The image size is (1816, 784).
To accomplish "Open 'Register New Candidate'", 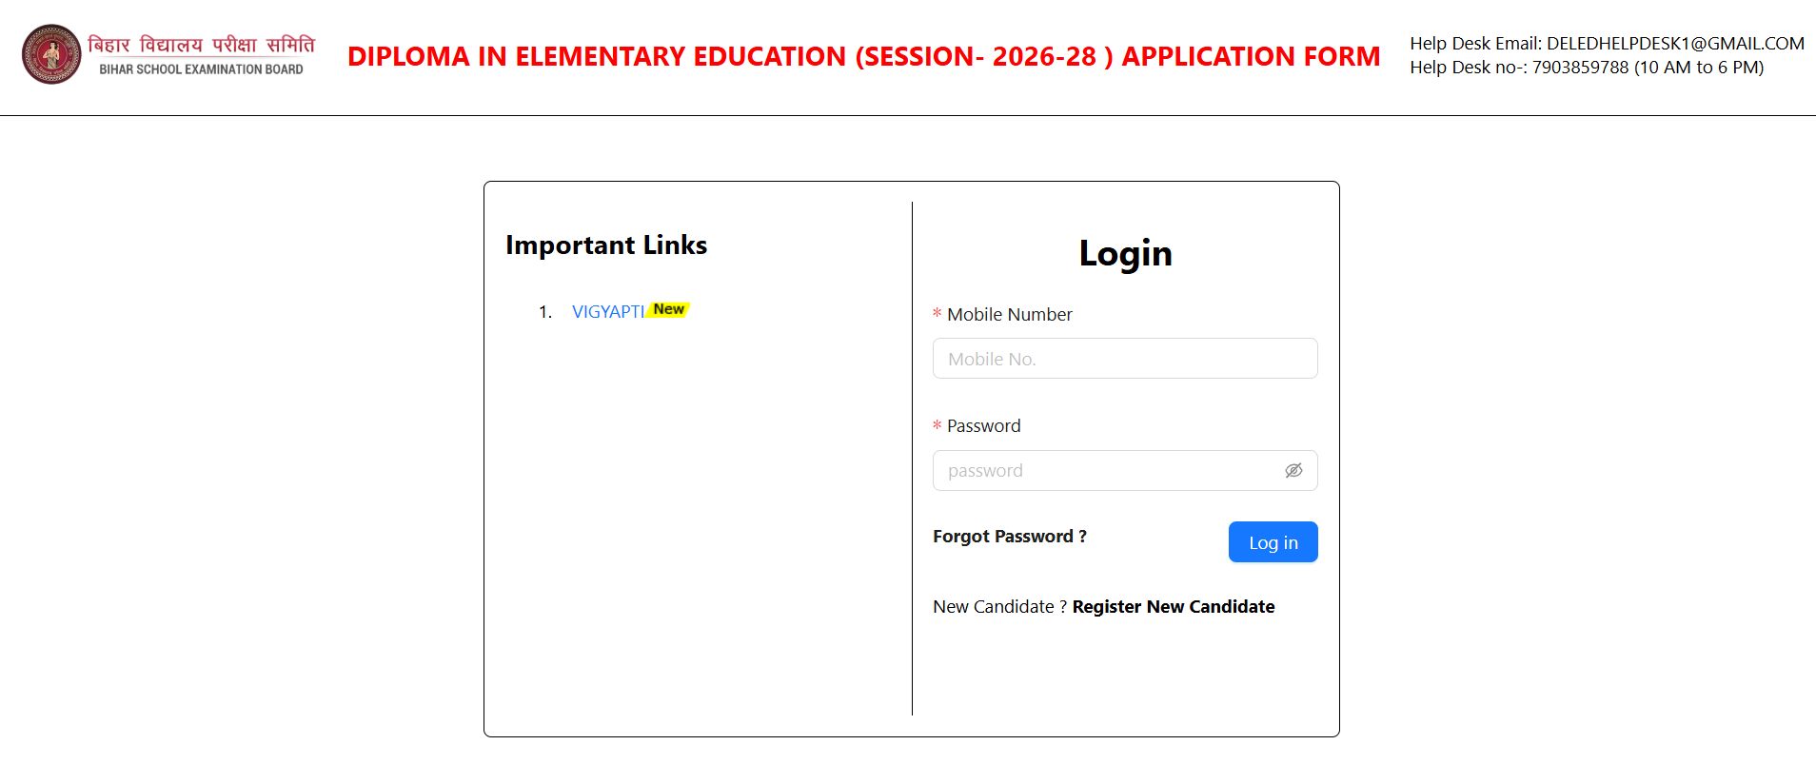I will 1173,606.
